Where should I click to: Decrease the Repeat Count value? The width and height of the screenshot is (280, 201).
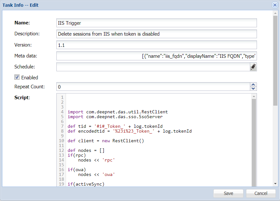253,89
